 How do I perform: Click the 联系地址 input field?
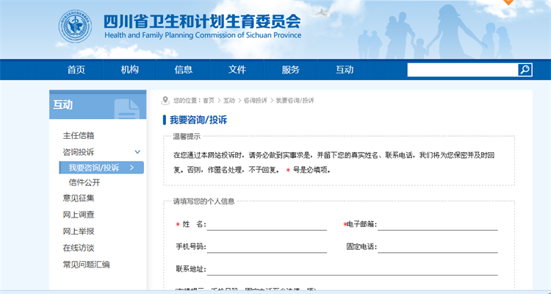pyautogui.click(x=352, y=269)
